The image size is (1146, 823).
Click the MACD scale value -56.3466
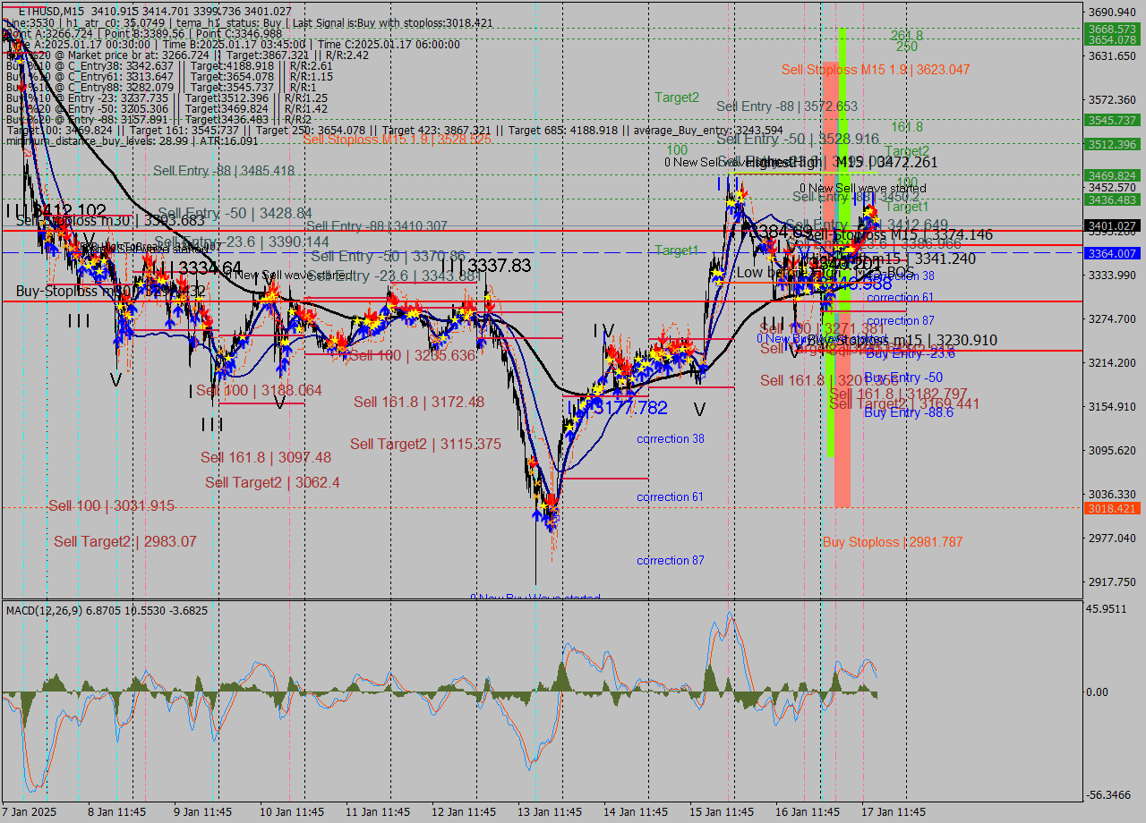click(1110, 794)
